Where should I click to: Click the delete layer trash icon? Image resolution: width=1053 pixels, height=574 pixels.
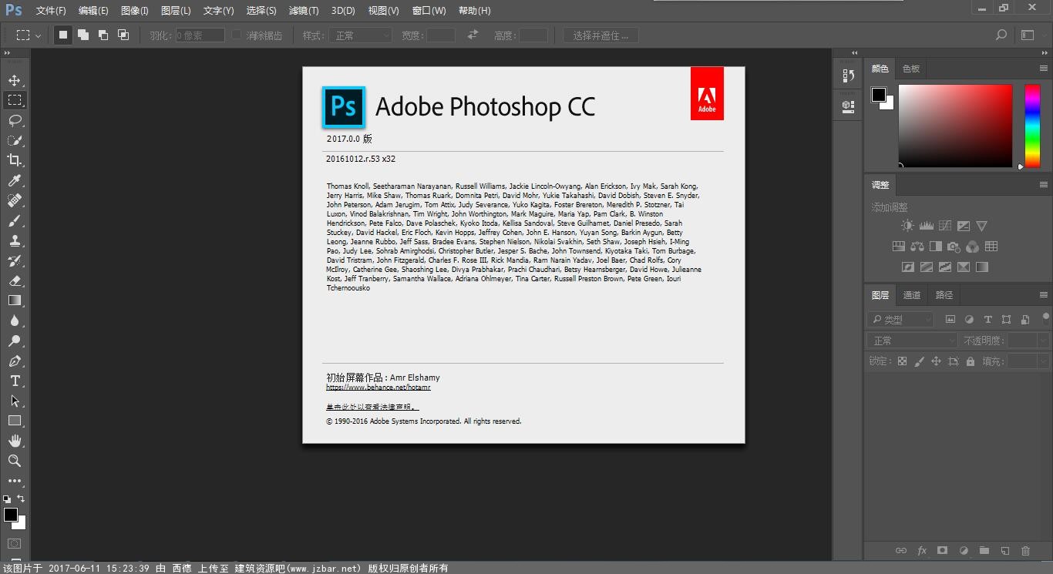point(1025,550)
